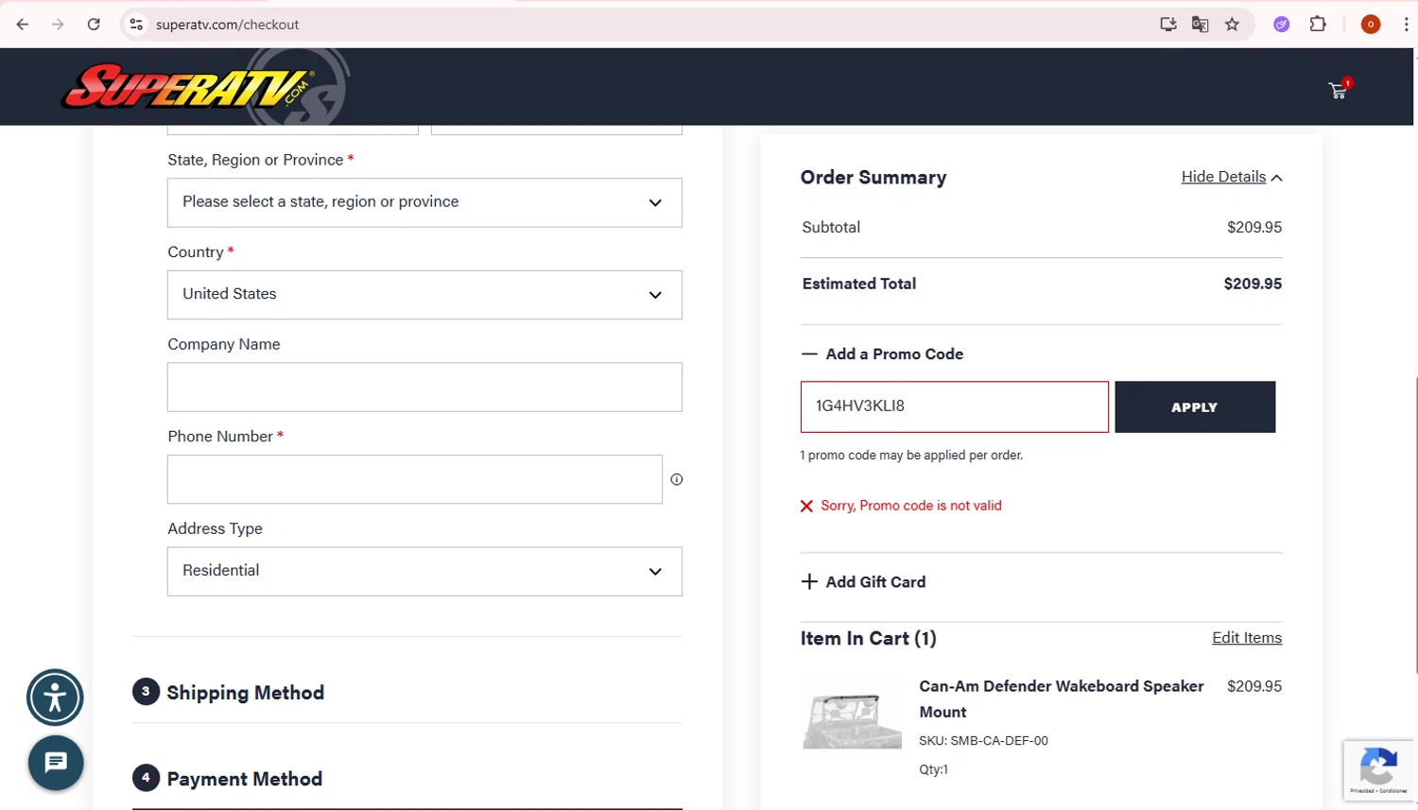The height and width of the screenshot is (810, 1418).
Task: Open the Country dropdown showing United States
Action: [x=424, y=295]
